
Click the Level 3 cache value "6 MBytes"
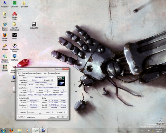click(x=54, y=107)
